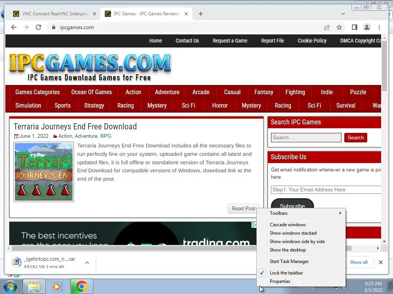Open the Sports category

click(x=63, y=106)
